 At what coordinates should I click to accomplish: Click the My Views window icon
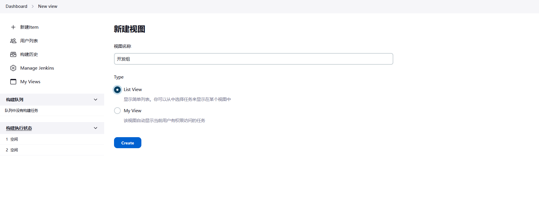[13, 81]
